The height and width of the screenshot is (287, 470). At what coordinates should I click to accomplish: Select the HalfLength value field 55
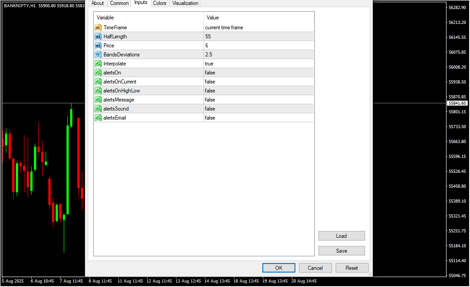[258, 37]
